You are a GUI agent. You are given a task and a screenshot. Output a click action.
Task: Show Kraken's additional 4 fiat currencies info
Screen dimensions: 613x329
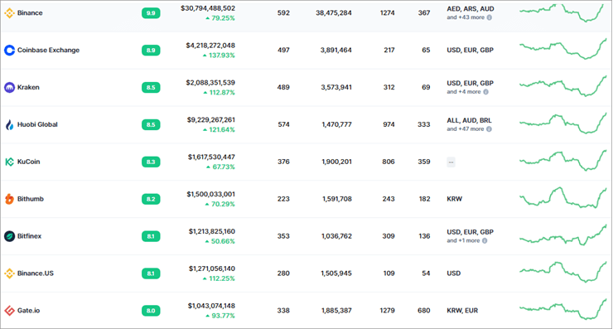[x=486, y=92]
